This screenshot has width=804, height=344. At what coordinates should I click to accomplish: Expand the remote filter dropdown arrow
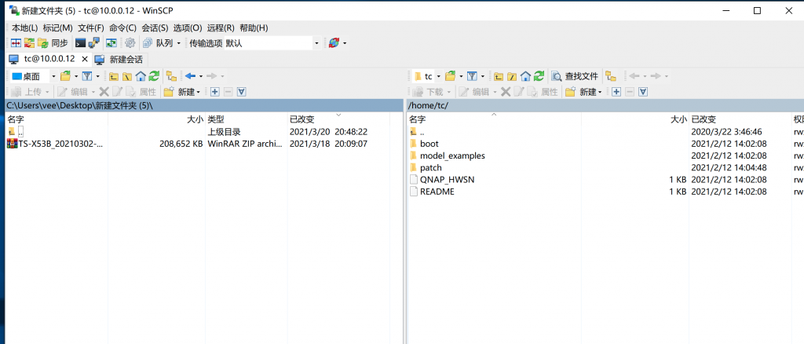point(483,76)
